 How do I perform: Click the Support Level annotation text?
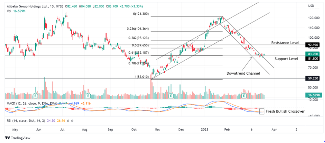coord(286,59)
